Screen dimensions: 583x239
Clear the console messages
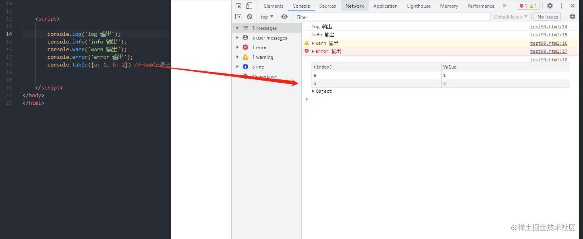pos(249,17)
